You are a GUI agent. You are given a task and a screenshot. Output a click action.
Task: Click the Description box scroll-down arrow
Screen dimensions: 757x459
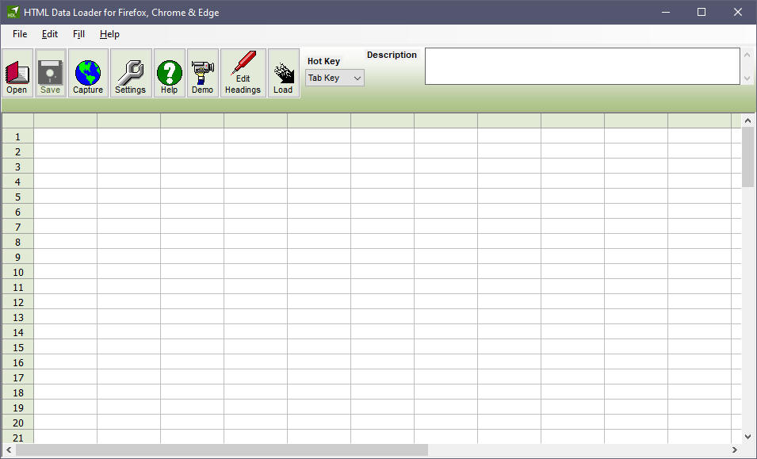click(747, 78)
